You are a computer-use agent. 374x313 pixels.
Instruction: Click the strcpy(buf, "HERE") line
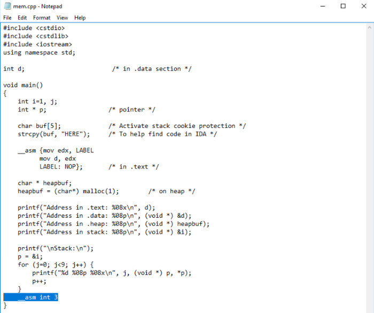coord(54,134)
